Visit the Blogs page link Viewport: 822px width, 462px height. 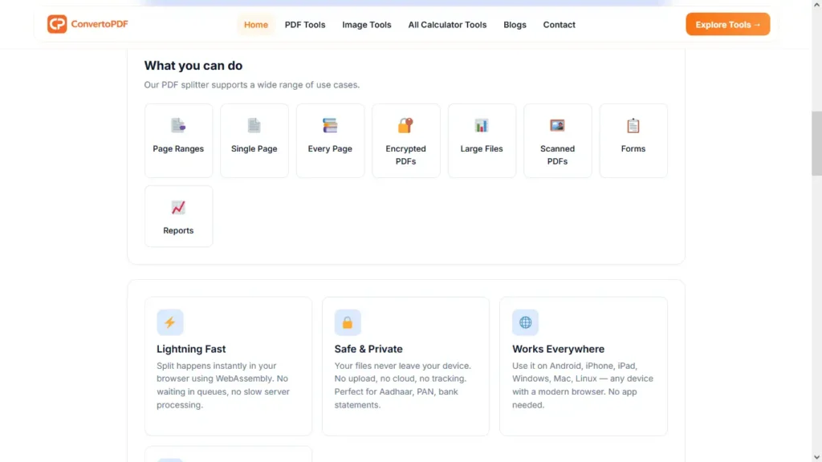click(x=515, y=25)
